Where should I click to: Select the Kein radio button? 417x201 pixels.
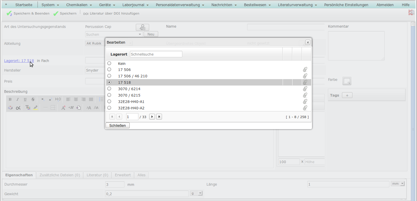(109, 63)
